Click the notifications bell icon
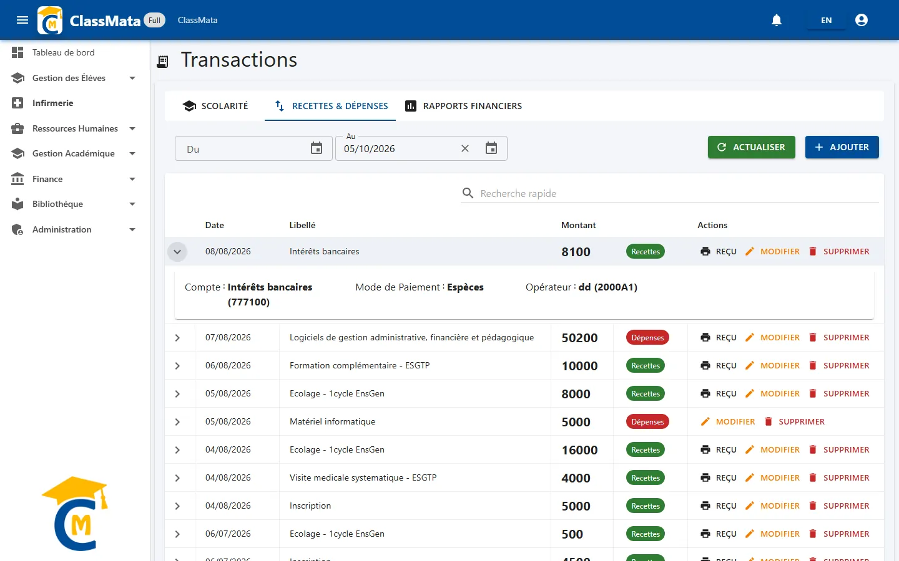Screen dimensions: 899x561 777,20
